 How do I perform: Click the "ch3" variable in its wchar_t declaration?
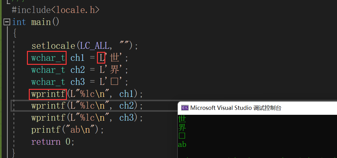point(77,82)
